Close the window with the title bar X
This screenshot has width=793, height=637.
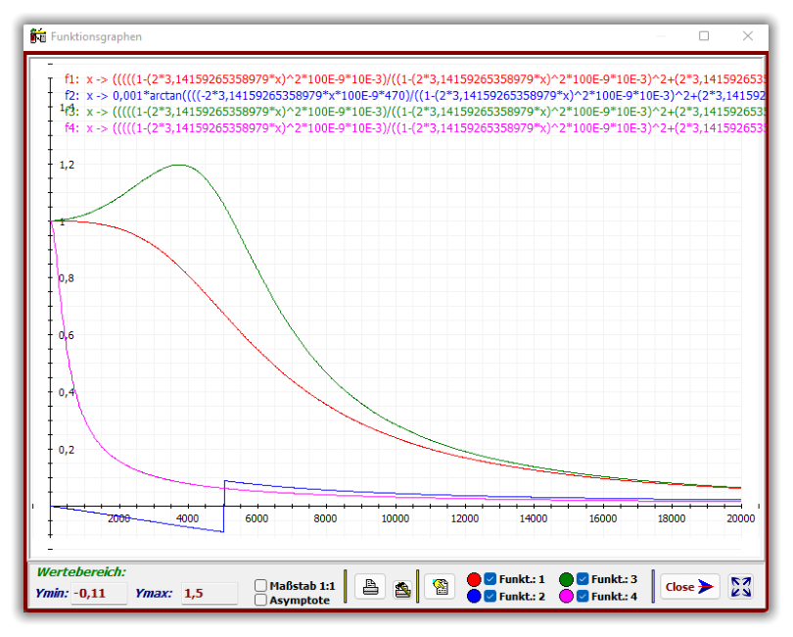point(747,36)
